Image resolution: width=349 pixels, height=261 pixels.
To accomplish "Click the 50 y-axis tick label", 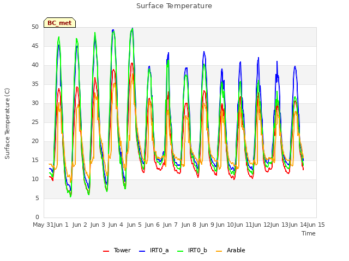I will pyautogui.click(x=35, y=27).
